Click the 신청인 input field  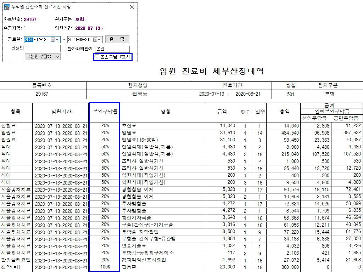pyautogui.click(x=43, y=49)
